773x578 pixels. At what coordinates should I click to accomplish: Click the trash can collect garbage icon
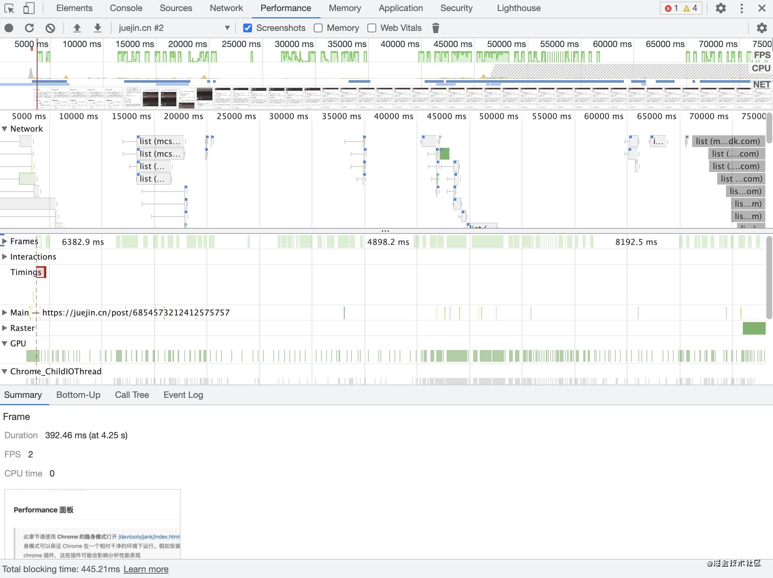point(435,28)
